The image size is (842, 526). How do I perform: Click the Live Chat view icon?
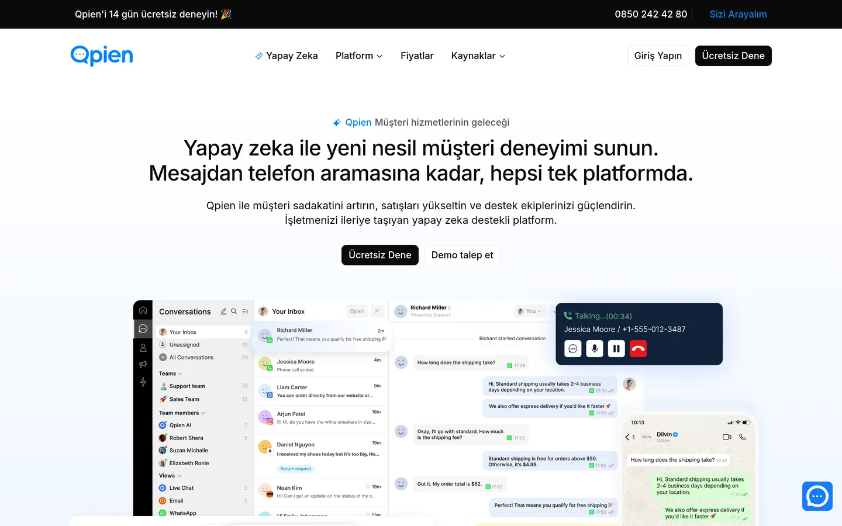(x=163, y=488)
